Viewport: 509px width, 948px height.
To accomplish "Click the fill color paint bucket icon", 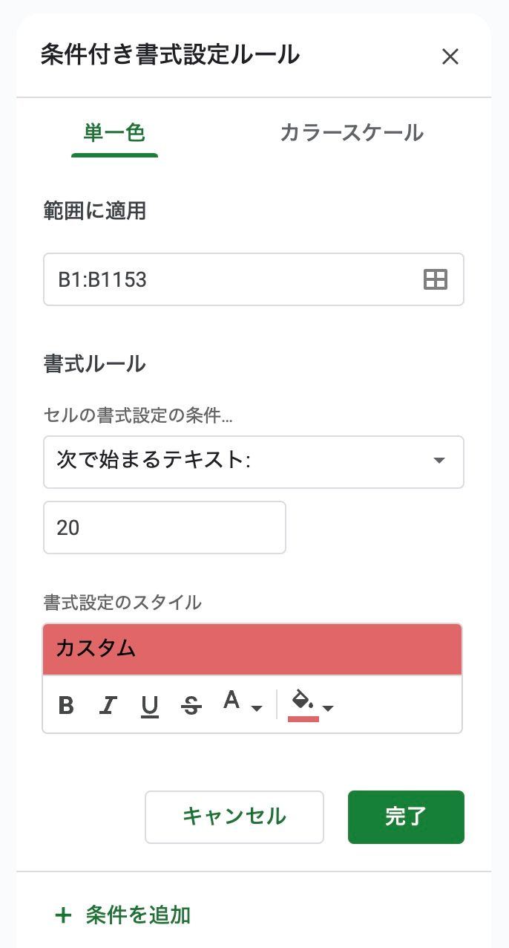I will [x=303, y=703].
